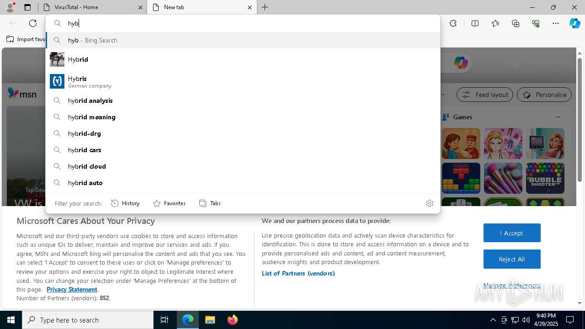The width and height of the screenshot is (585, 329).
Task: Open the Privacy Statement link
Action: pyautogui.click(x=72, y=289)
